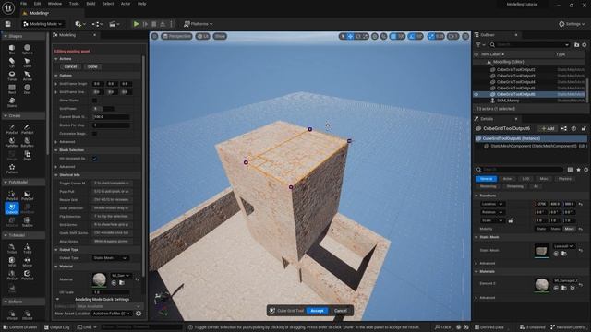Toggle the Crosswise Diagonal checkbox
This screenshot has width=591, height=332.
(x=94, y=134)
